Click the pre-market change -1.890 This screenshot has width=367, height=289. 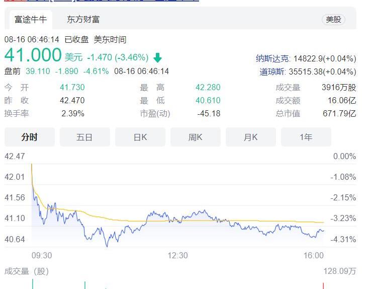pyautogui.click(x=66, y=71)
